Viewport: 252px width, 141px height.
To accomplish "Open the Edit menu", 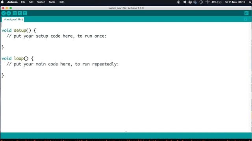I will coord(31,2).
